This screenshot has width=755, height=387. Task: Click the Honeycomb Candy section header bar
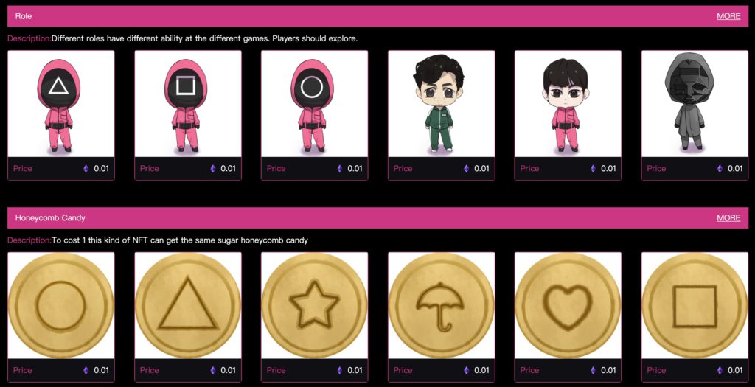coord(378,217)
